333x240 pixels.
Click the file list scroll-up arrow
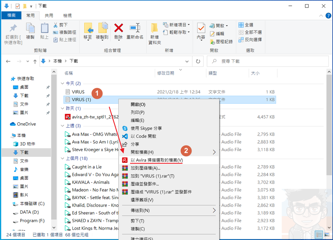click(x=329, y=72)
